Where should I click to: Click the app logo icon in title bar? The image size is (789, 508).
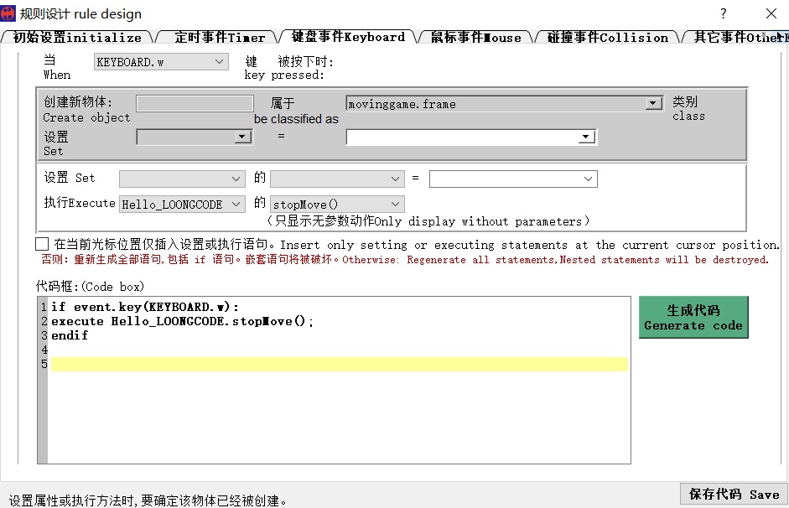click(x=9, y=13)
